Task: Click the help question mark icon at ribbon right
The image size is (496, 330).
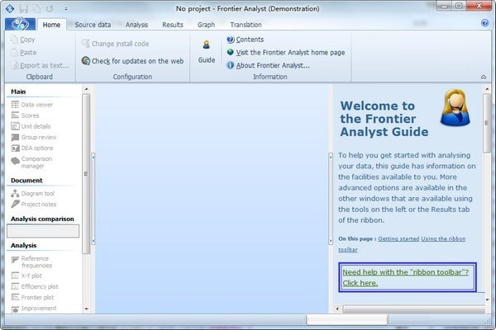Action: pos(484,23)
